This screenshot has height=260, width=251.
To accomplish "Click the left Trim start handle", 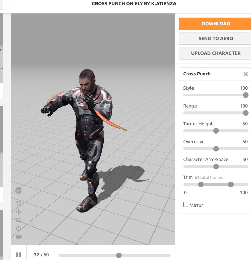I will tap(201, 184).
